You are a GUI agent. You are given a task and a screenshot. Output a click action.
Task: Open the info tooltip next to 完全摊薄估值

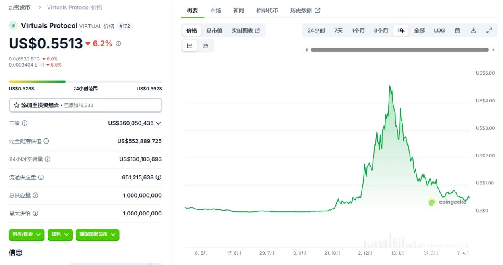point(46,141)
